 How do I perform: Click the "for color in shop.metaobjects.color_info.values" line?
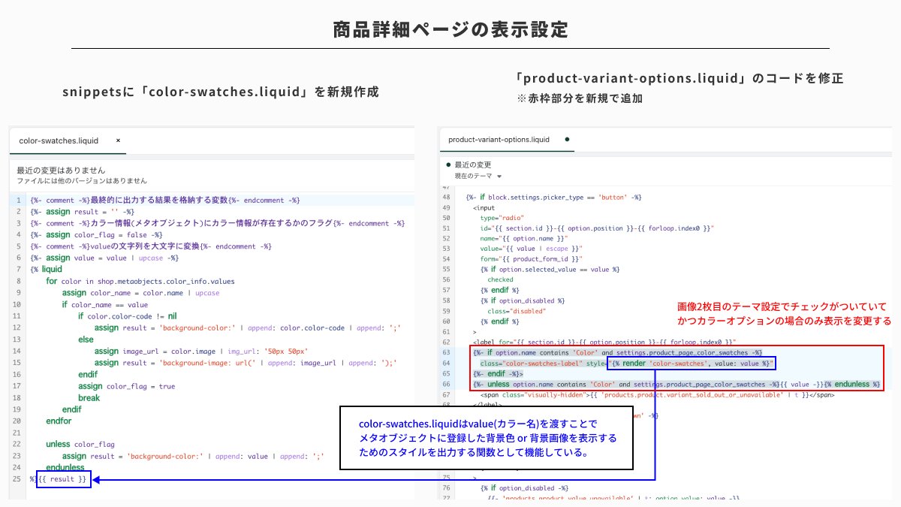tap(140, 281)
